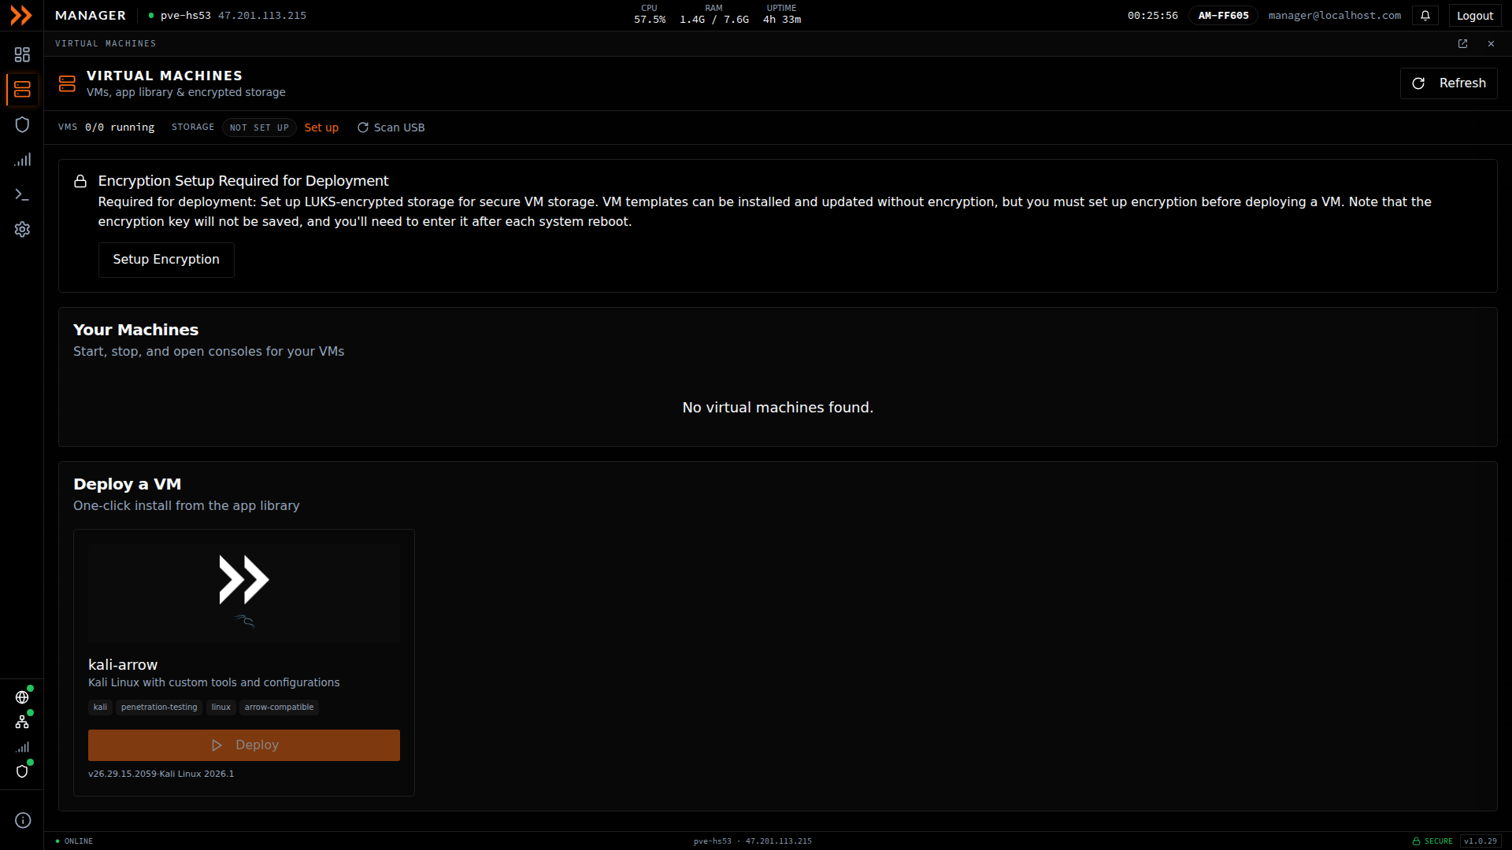The width and height of the screenshot is (1512, 850).
Task: Click the NOT SET UP storage badge
Action: [259, 128]
